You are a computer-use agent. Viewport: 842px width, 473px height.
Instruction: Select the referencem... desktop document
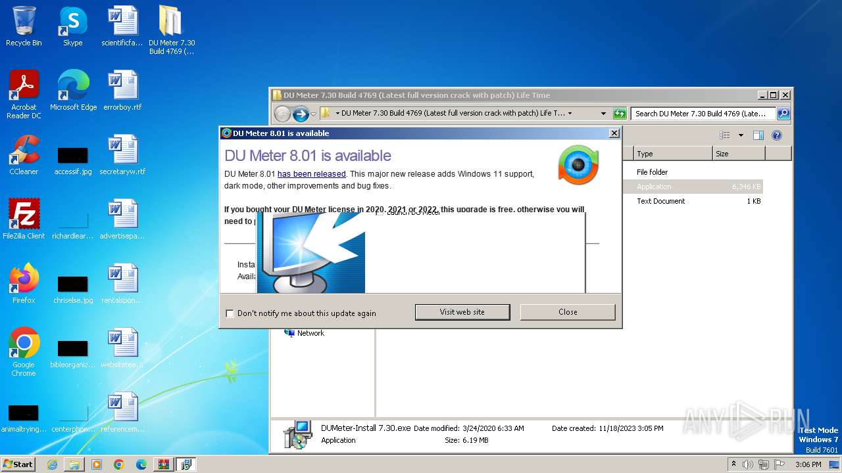[122, 413]
